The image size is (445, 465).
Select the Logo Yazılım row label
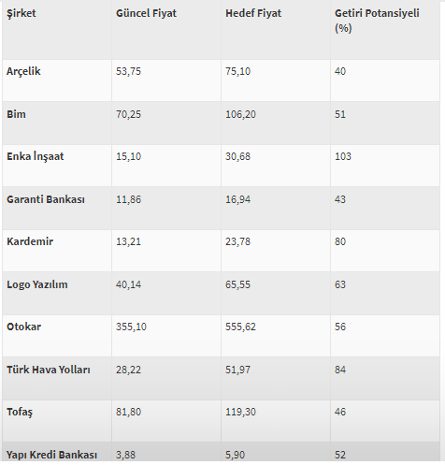click(37, 284)
